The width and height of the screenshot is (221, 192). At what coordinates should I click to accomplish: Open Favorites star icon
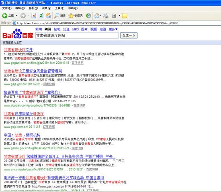point(71,16)
